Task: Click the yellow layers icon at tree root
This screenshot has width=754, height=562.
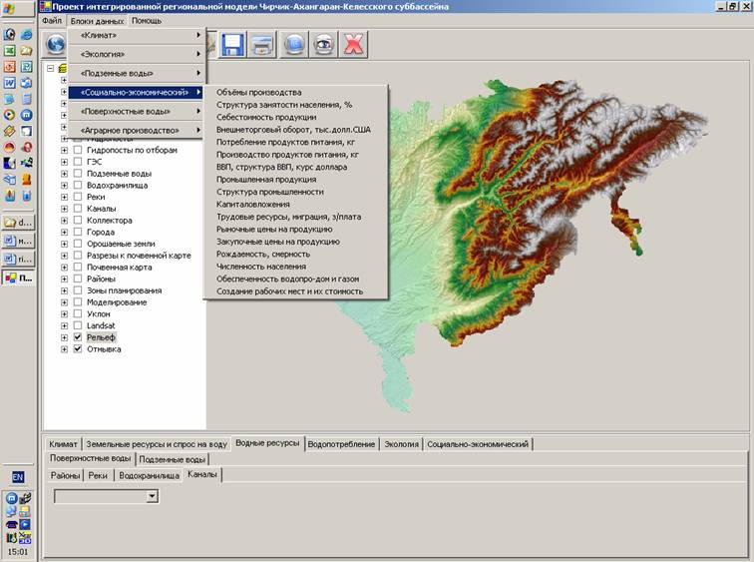Action: coord(64,68)
